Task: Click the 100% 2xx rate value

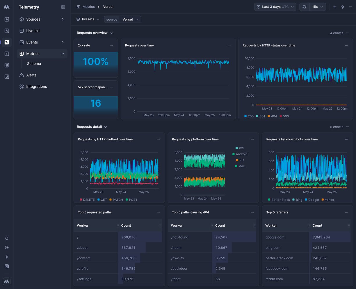Action: (x=96, y=61)
